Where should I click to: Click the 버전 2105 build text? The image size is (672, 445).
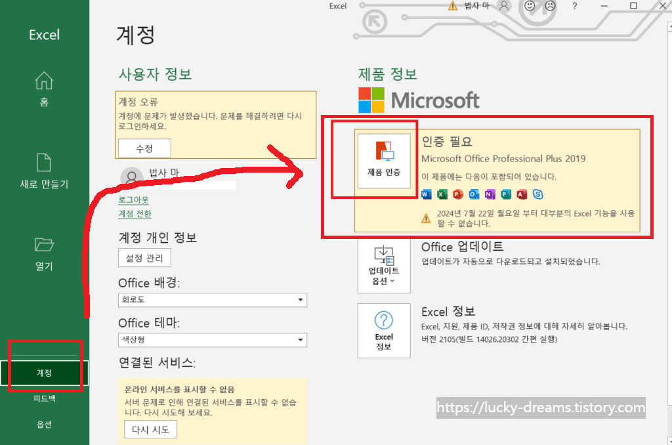click(x=490, y=339)
